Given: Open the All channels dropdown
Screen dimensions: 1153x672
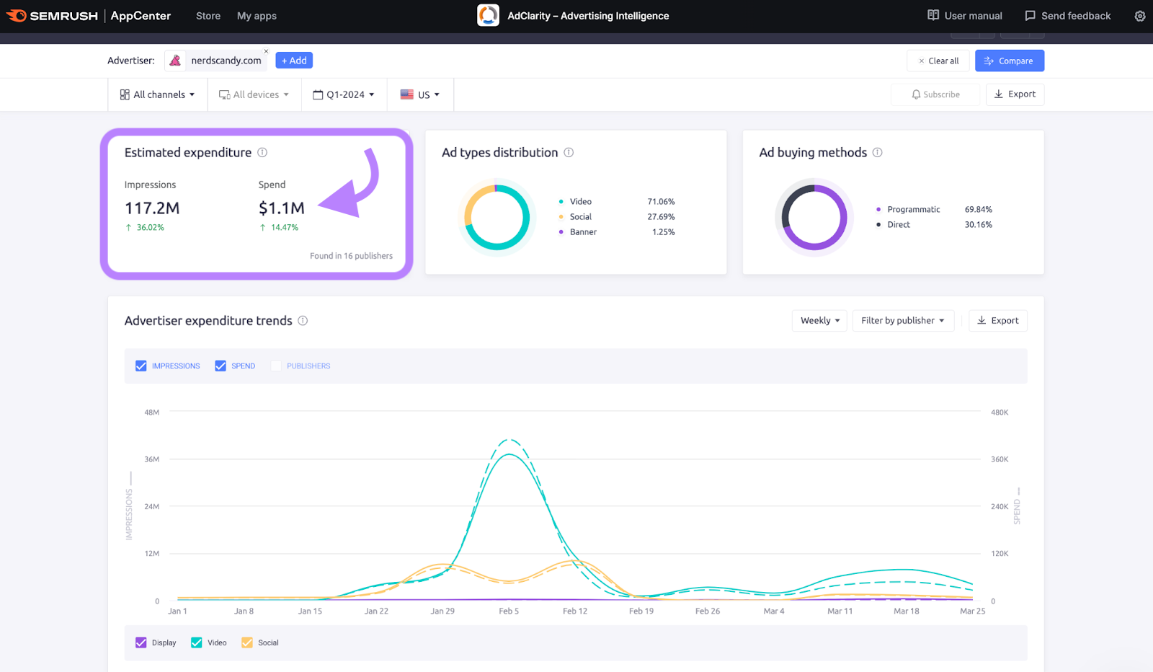Looking at the screenshot, I should click(157, 94).
